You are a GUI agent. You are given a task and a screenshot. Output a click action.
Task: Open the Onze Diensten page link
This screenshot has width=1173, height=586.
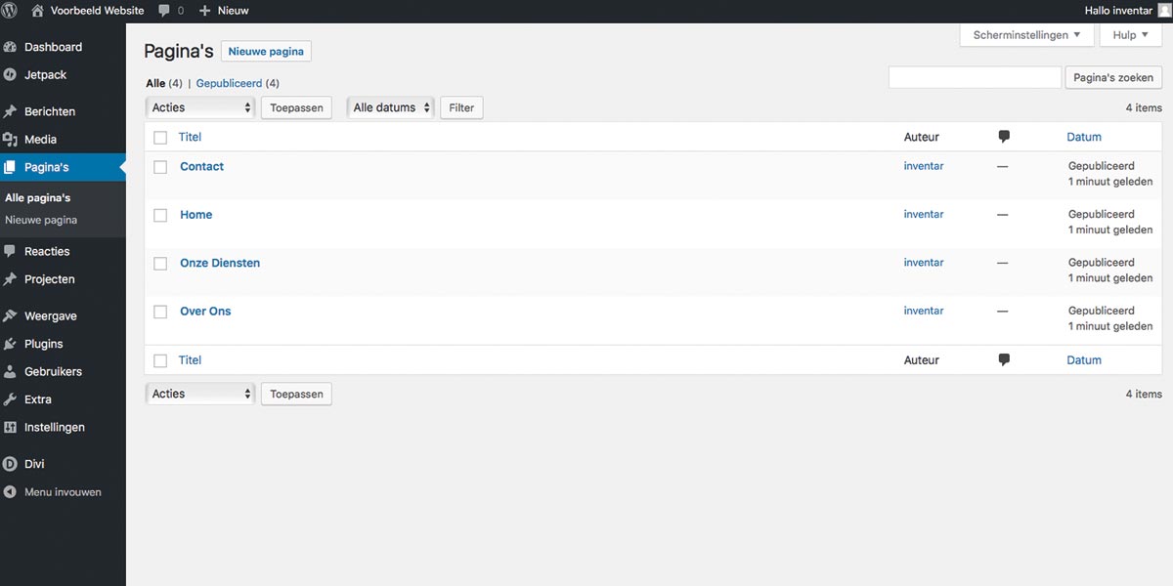point(220,263)
